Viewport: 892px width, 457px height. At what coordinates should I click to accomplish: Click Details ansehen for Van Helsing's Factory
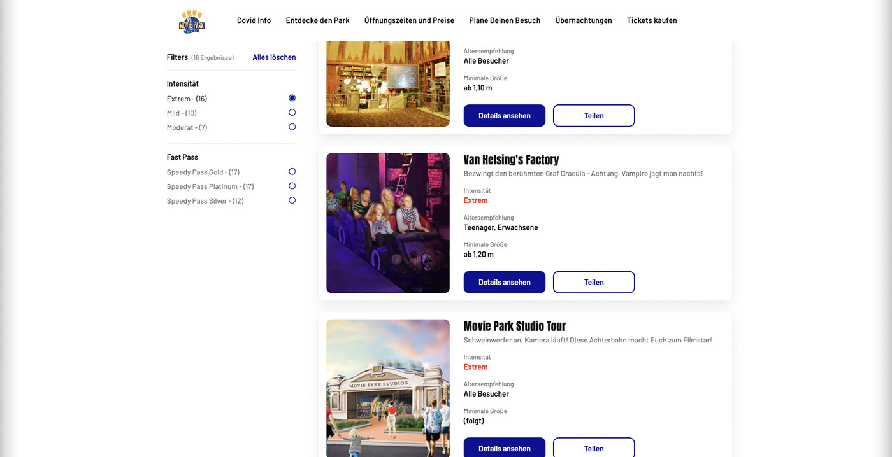coord(505,282)
